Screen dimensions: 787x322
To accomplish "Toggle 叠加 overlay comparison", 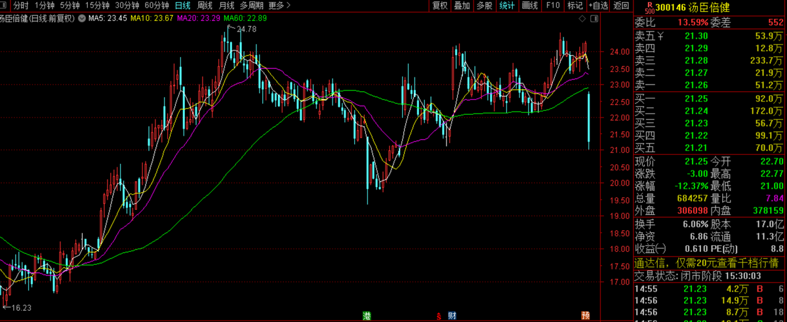I will tap(462, 6).
